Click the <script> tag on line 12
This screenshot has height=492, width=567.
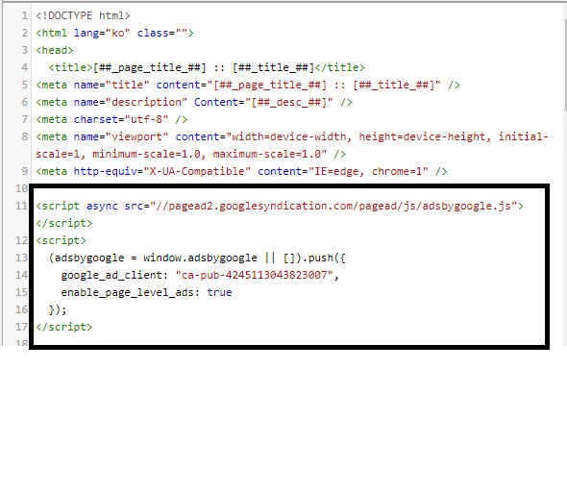pyautogui.click(x=61, y=241)
